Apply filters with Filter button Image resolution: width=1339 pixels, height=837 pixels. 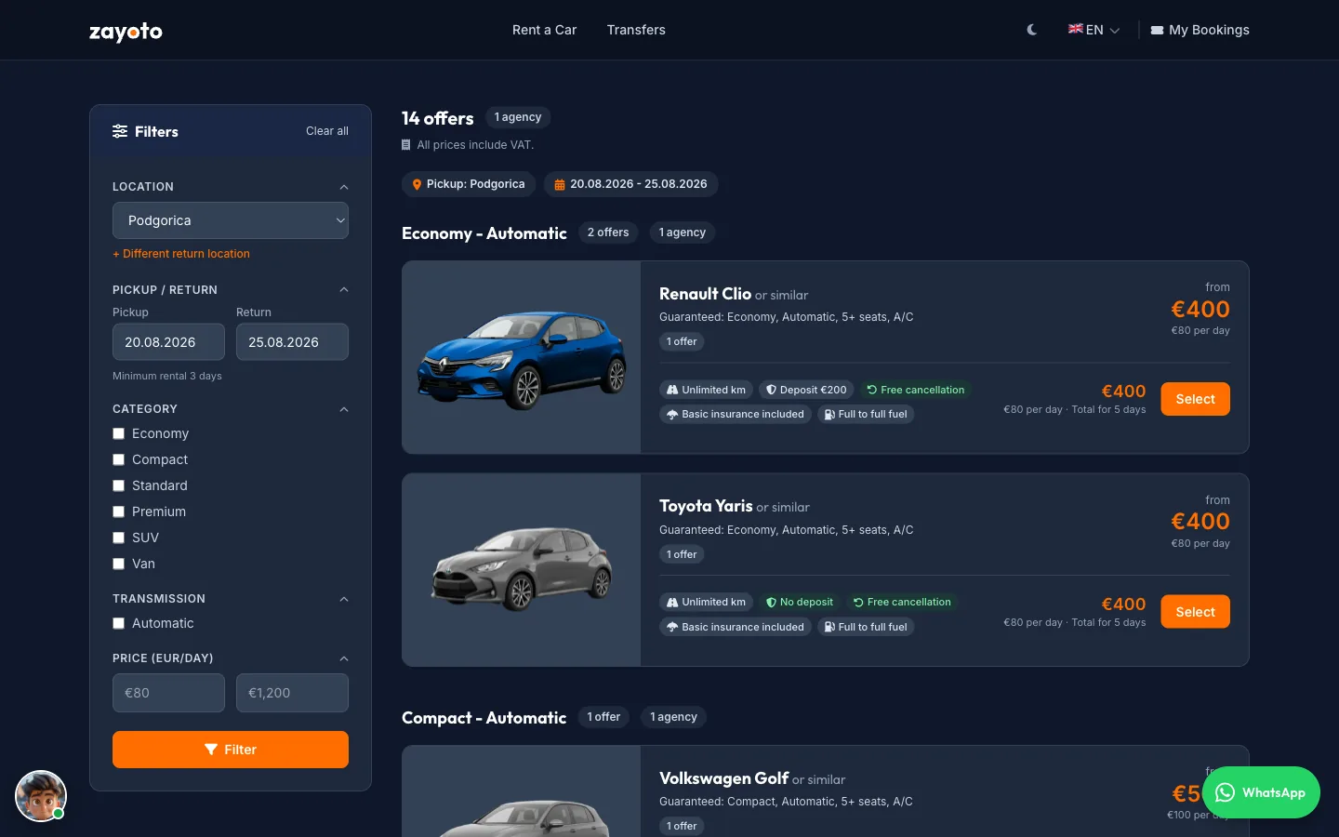231,750
